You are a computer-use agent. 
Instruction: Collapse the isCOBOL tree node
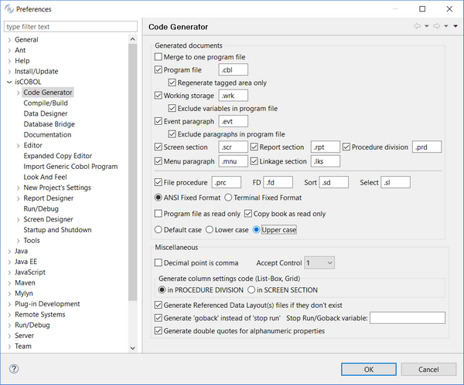point(9,82)
